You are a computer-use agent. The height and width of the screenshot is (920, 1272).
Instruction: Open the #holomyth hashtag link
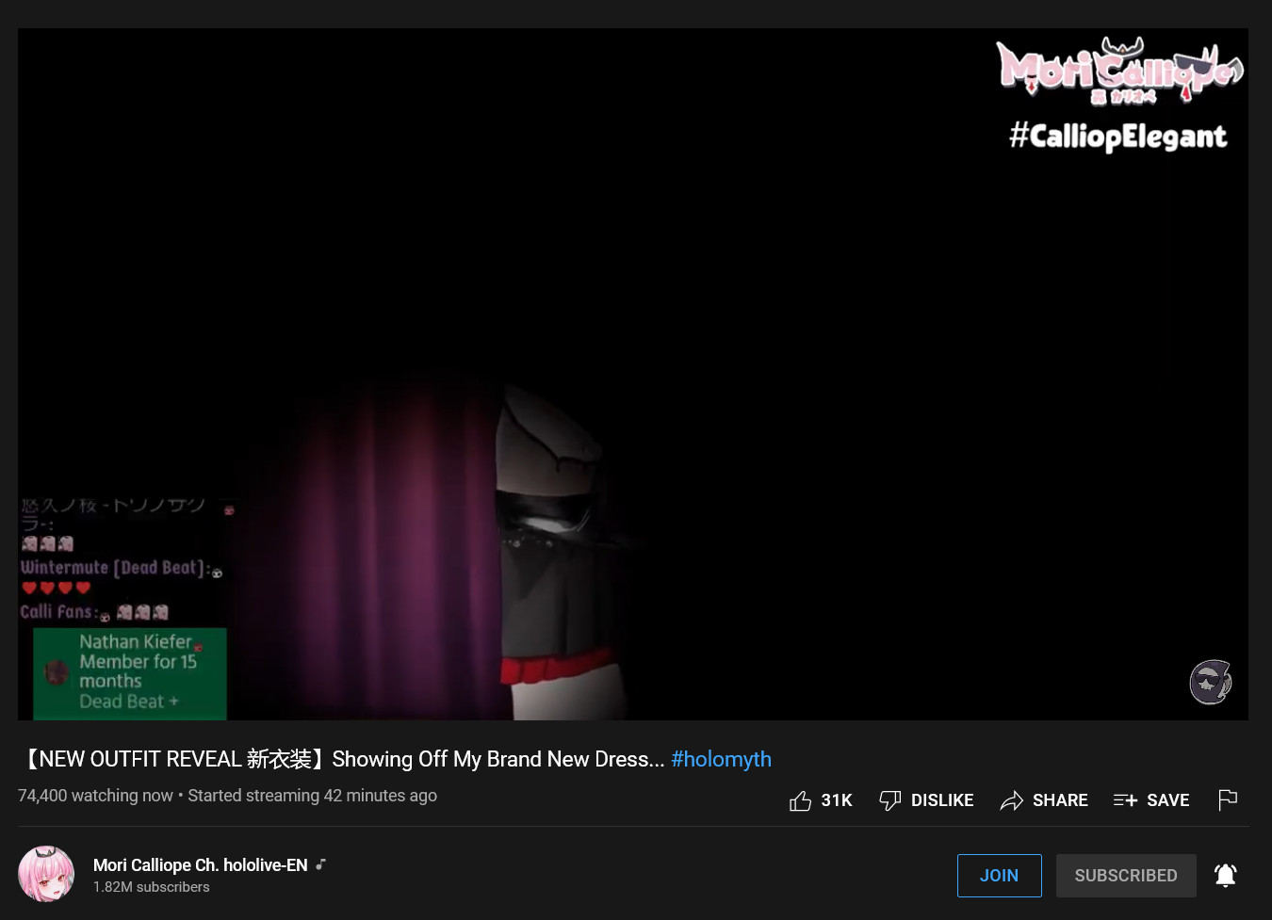pos(721,759)
